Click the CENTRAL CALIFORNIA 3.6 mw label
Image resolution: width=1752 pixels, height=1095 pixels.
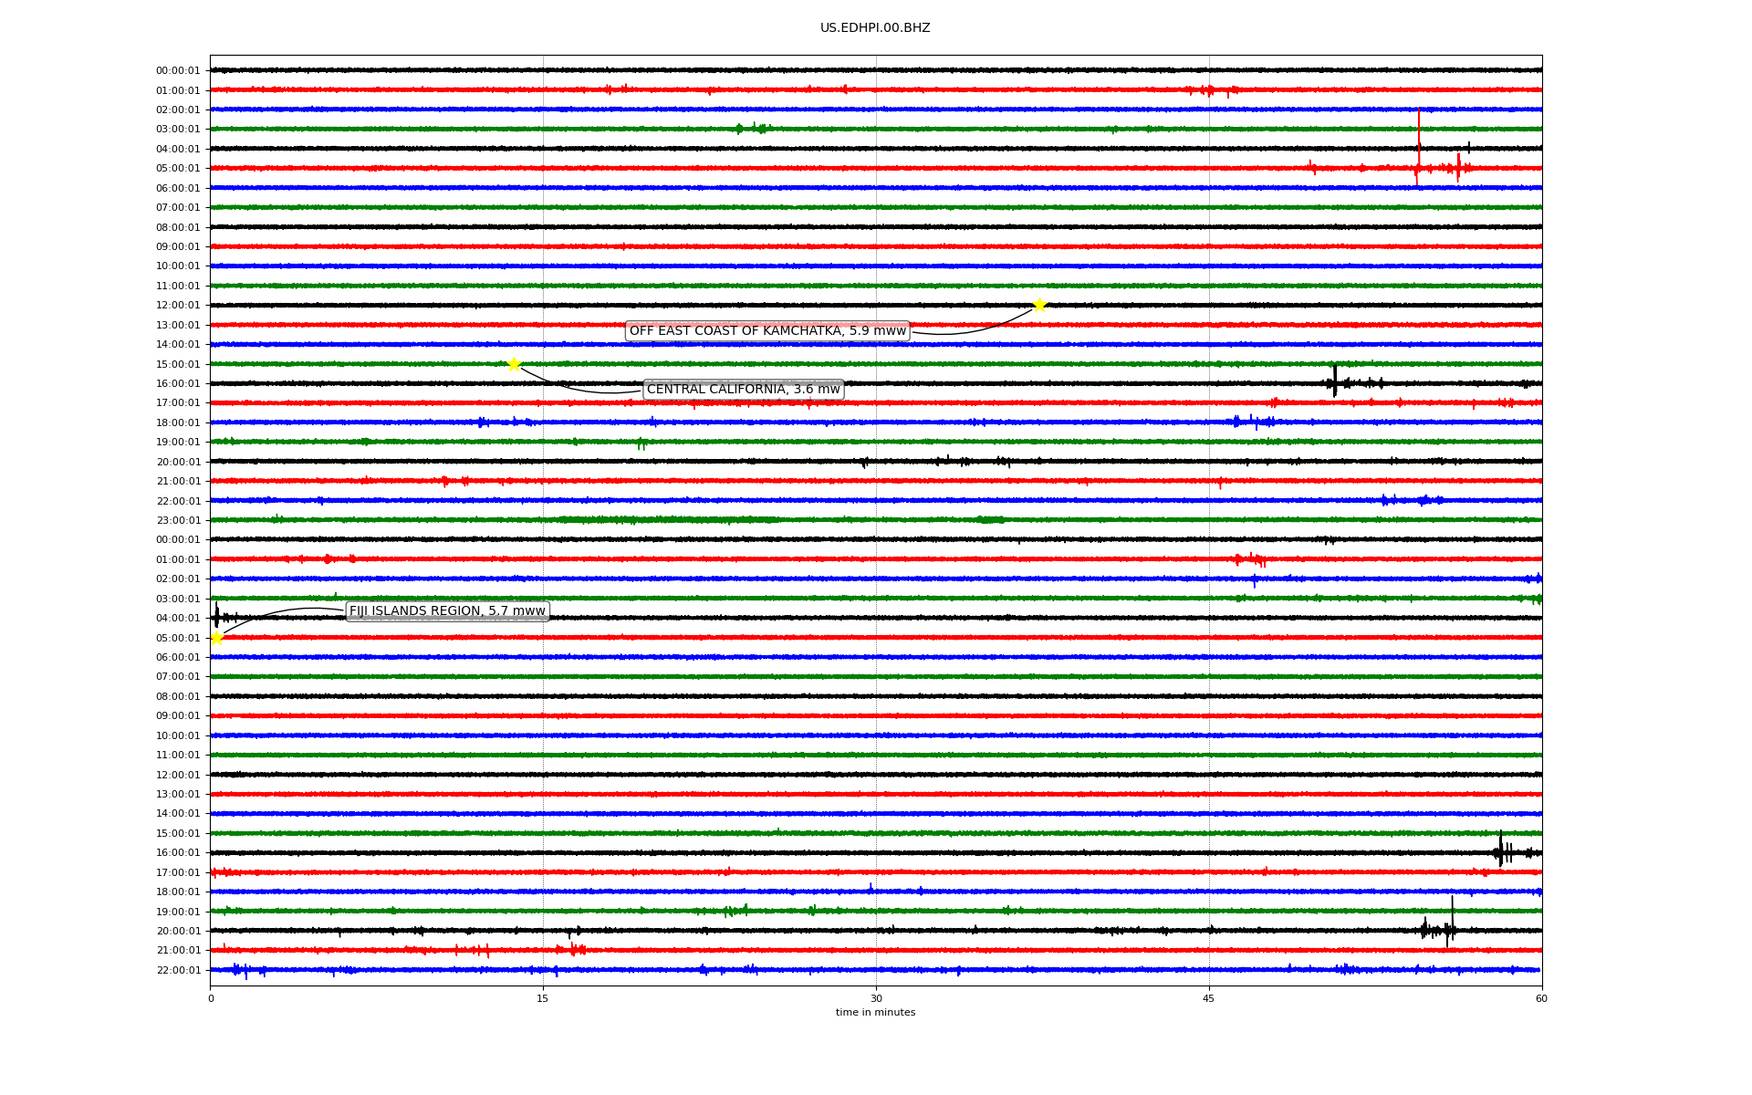coord(743,390)
